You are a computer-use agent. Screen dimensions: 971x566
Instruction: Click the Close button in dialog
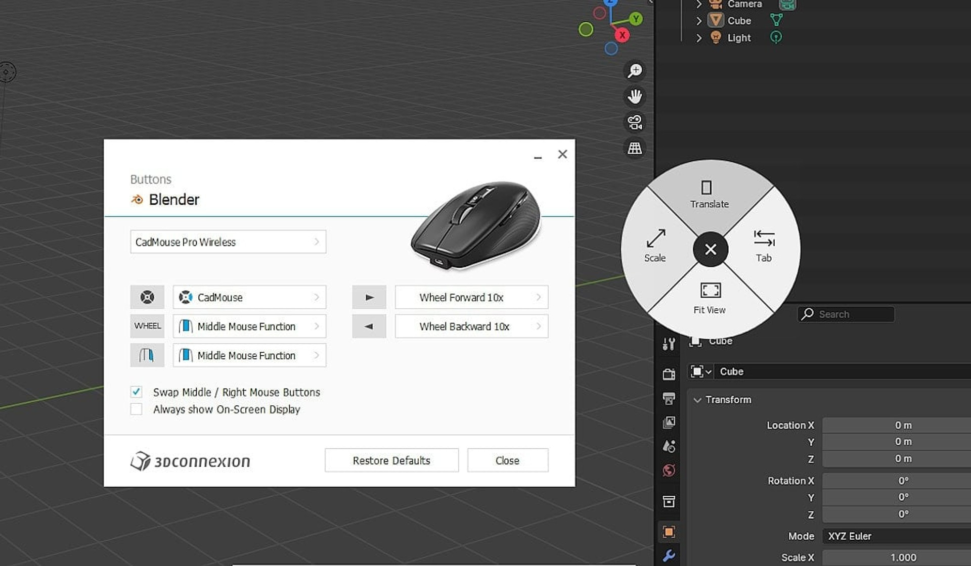pyautogui.click(x=507, y=460)
